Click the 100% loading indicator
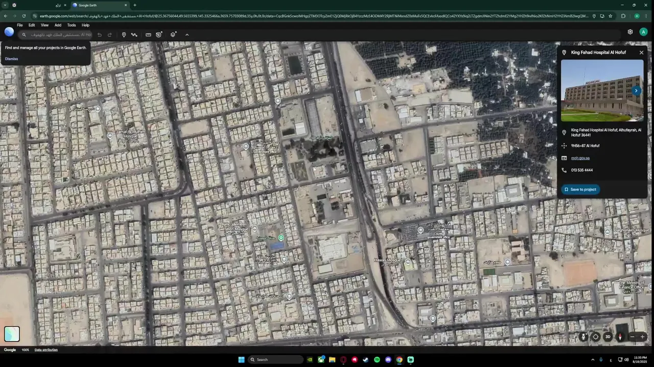This screenshot has height=367, width=654. click(25, 350)
